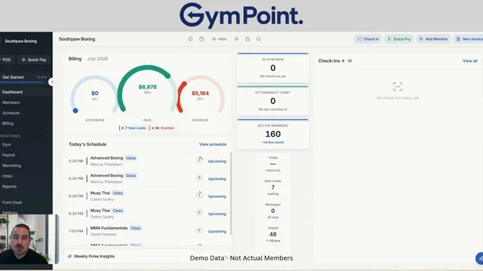The image size is (483, 271).
Task: Click the first 5:30 PM Advanced Boxing class
Action: click(x=148, y=161)
